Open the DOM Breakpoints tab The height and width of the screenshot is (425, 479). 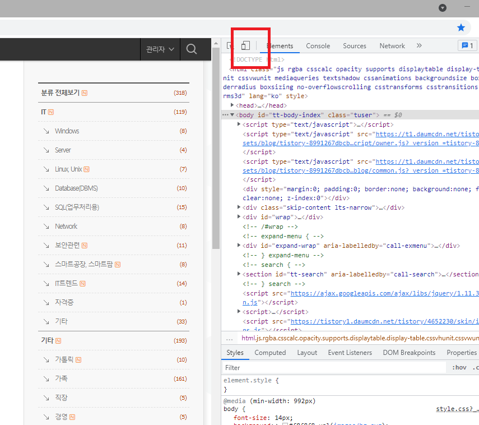(x=409, y=353)
